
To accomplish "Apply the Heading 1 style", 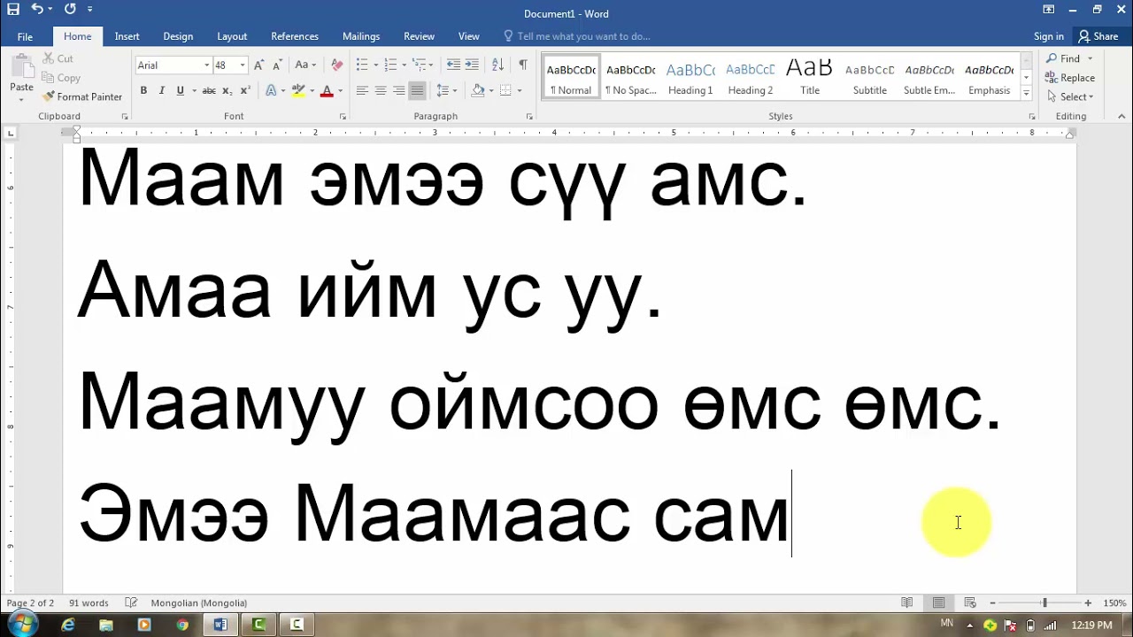I will [690, 79].
